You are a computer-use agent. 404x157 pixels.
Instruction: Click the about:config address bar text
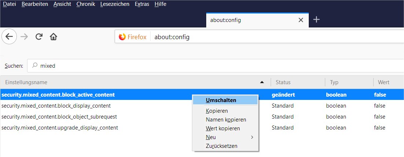point(172,37)
